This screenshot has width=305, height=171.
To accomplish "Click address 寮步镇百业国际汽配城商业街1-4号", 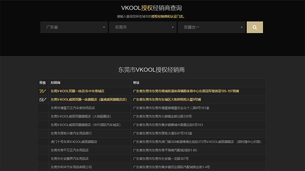I will 171,167.
